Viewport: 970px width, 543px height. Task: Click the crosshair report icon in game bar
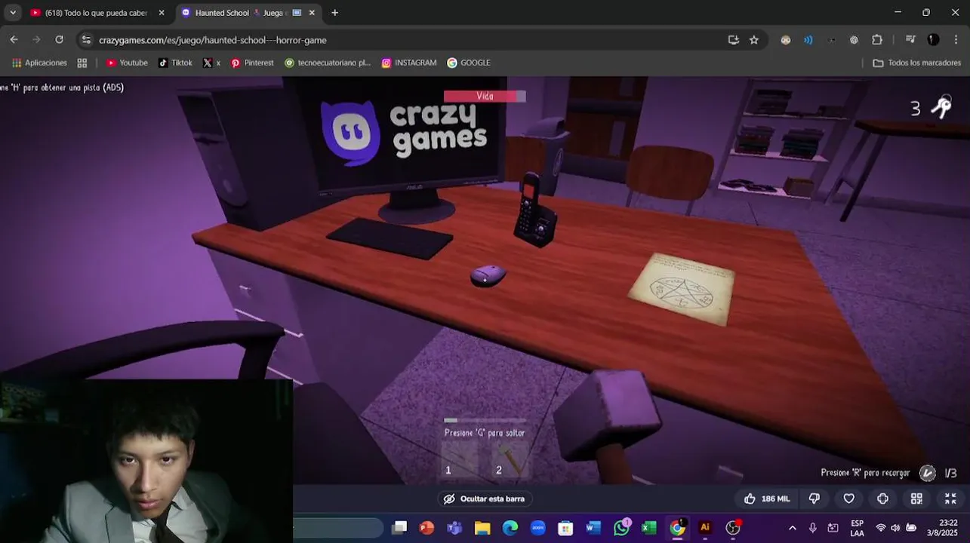[x=882, y=499]
